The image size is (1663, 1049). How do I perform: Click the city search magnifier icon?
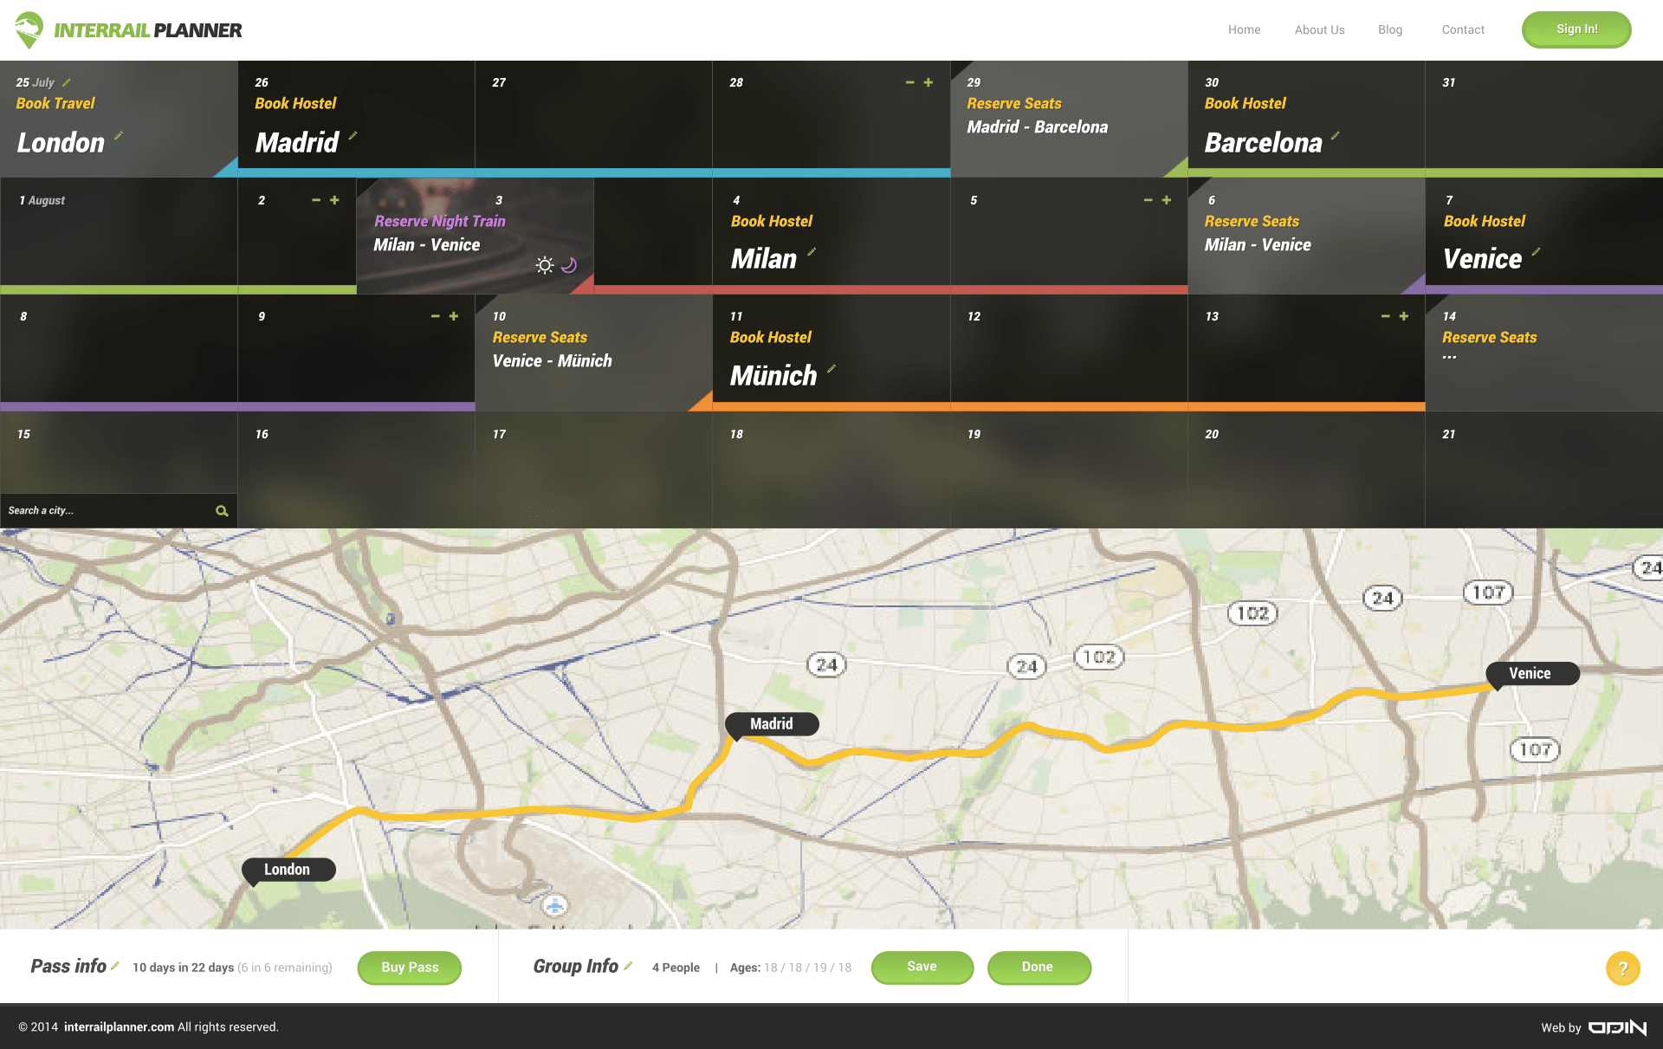pyautogui.click(x=223, y=510)
